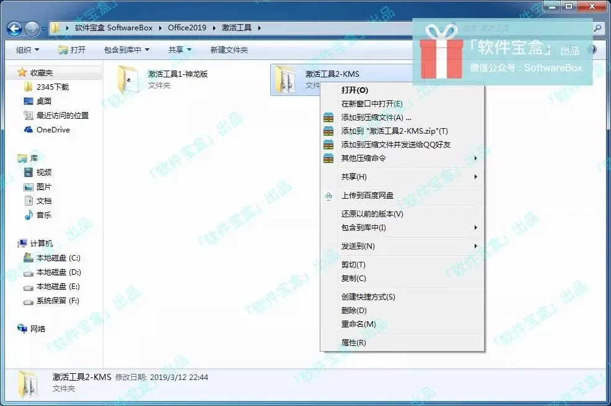Choose 删除(D) in context menu
Screen dimensions: 611x406
pos(402,311)
